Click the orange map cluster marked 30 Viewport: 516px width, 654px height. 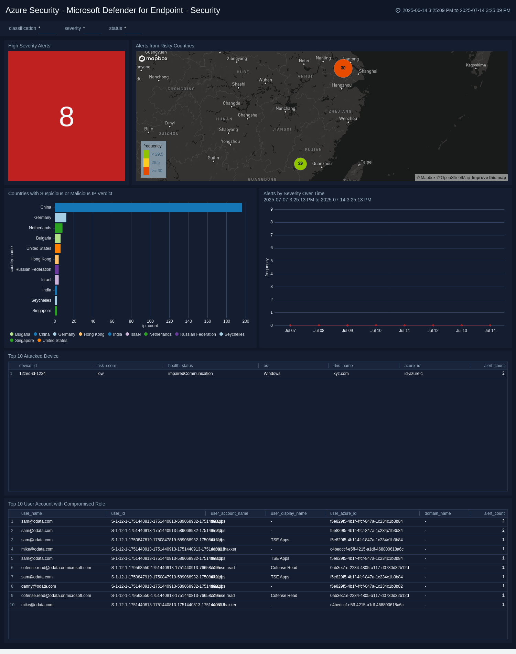click(x=343, y=68)
